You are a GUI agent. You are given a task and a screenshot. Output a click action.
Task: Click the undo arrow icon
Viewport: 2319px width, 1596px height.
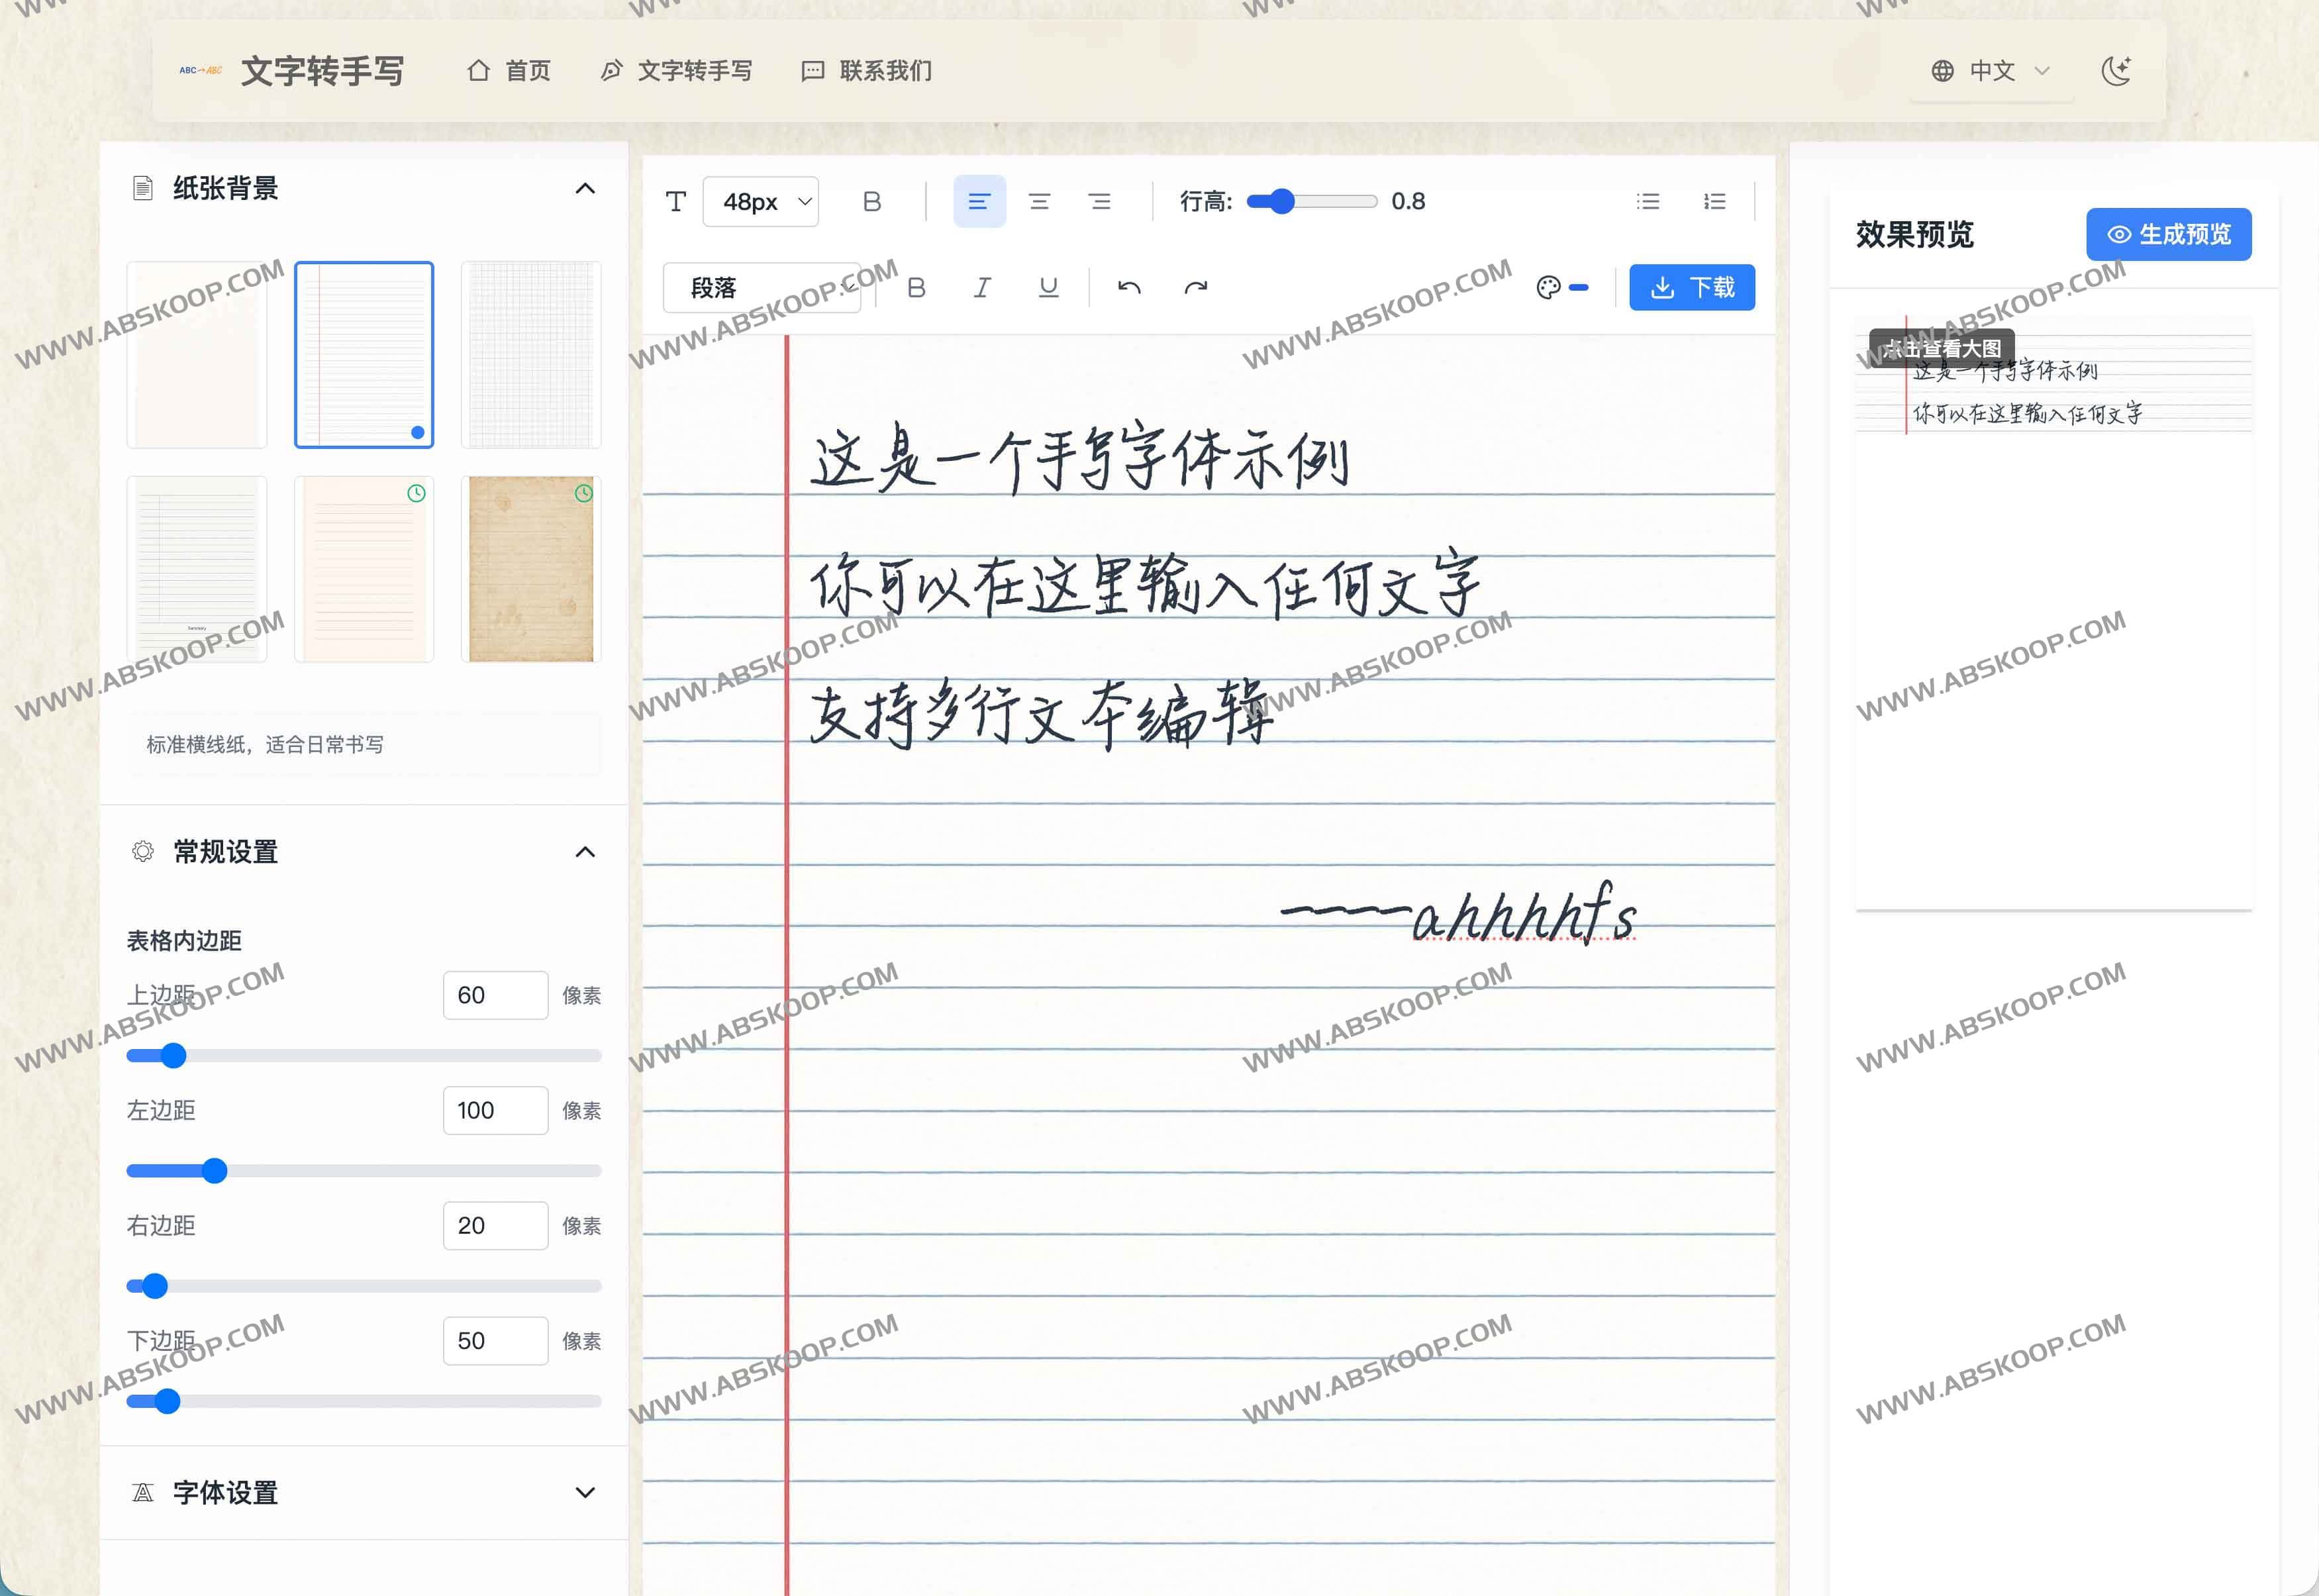tap(1129, 288)
